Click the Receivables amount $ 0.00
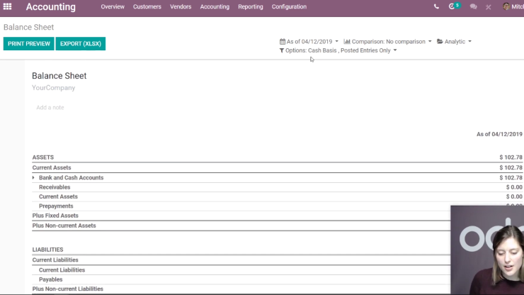This screenshot has height=295, width=524. [514, 187]
